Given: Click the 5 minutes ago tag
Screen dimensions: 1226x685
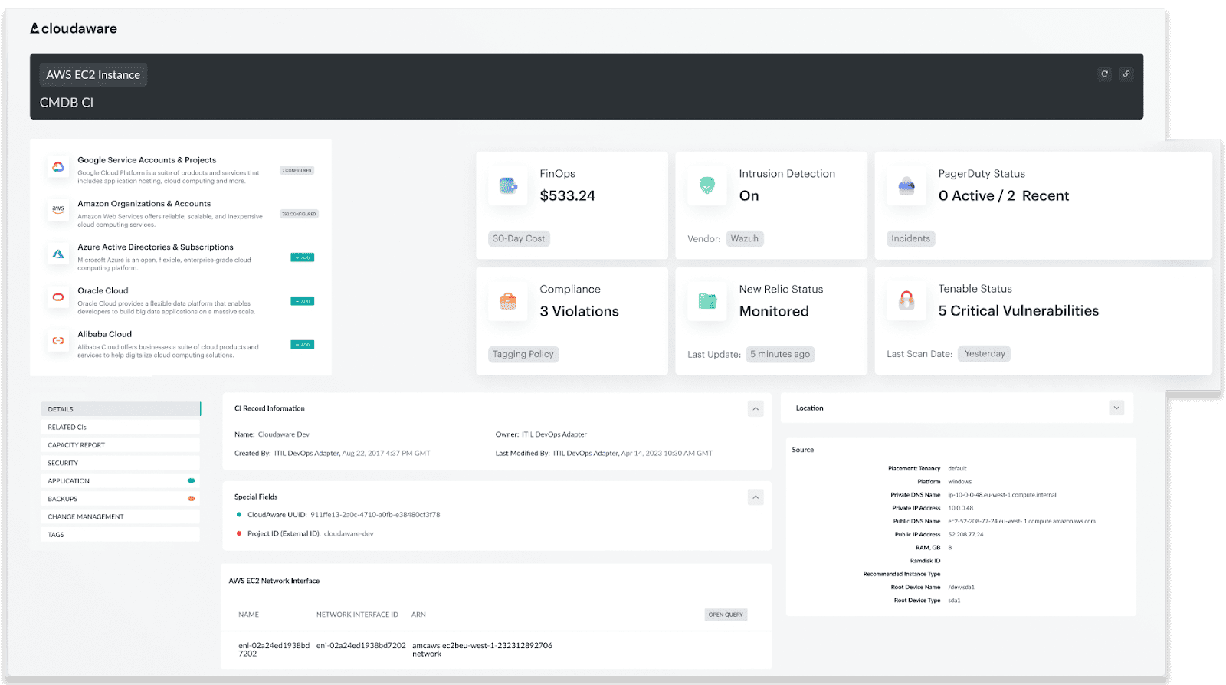Looking at the screenshot, I should click(780, 354).
